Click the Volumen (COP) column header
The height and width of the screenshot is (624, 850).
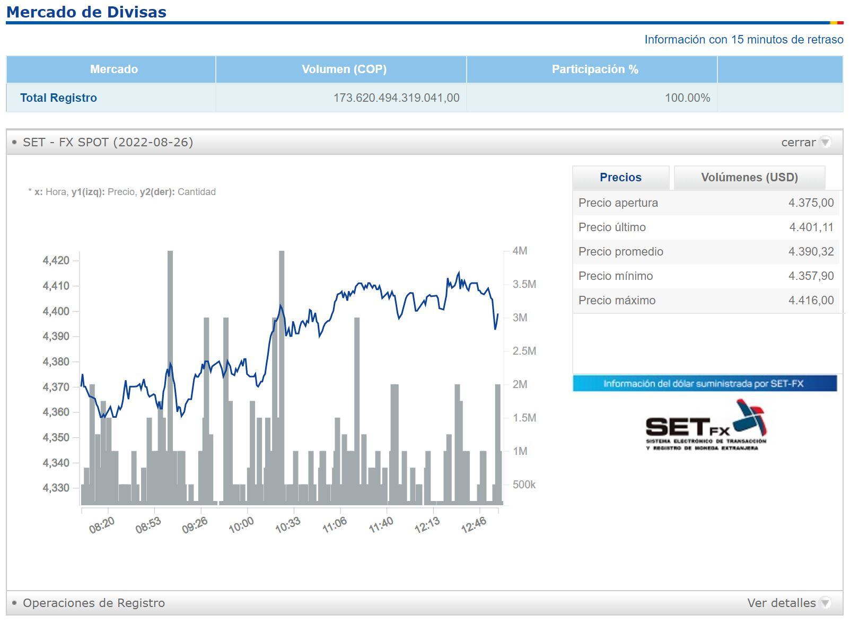[344, 69]
